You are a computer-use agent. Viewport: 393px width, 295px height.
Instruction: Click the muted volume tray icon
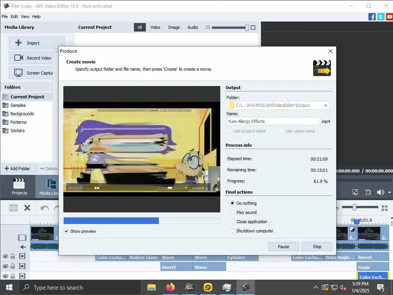[x=343, y=287]
